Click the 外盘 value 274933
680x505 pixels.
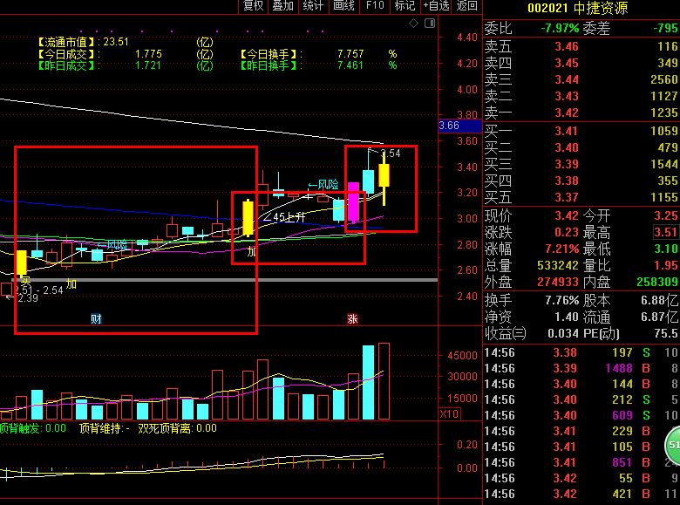[x=558, y=282]
